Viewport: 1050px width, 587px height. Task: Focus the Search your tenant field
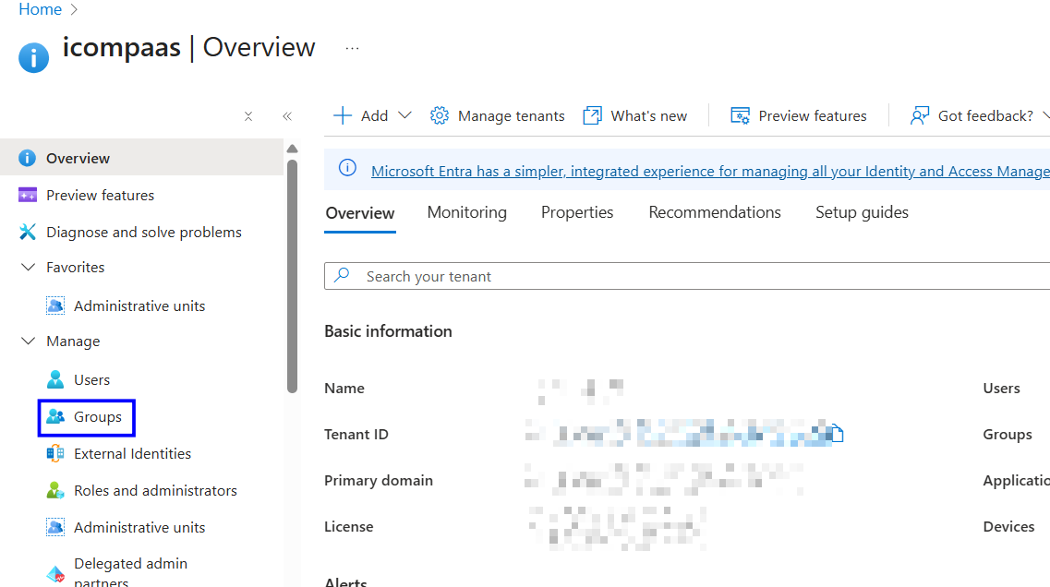pos(687,276)
